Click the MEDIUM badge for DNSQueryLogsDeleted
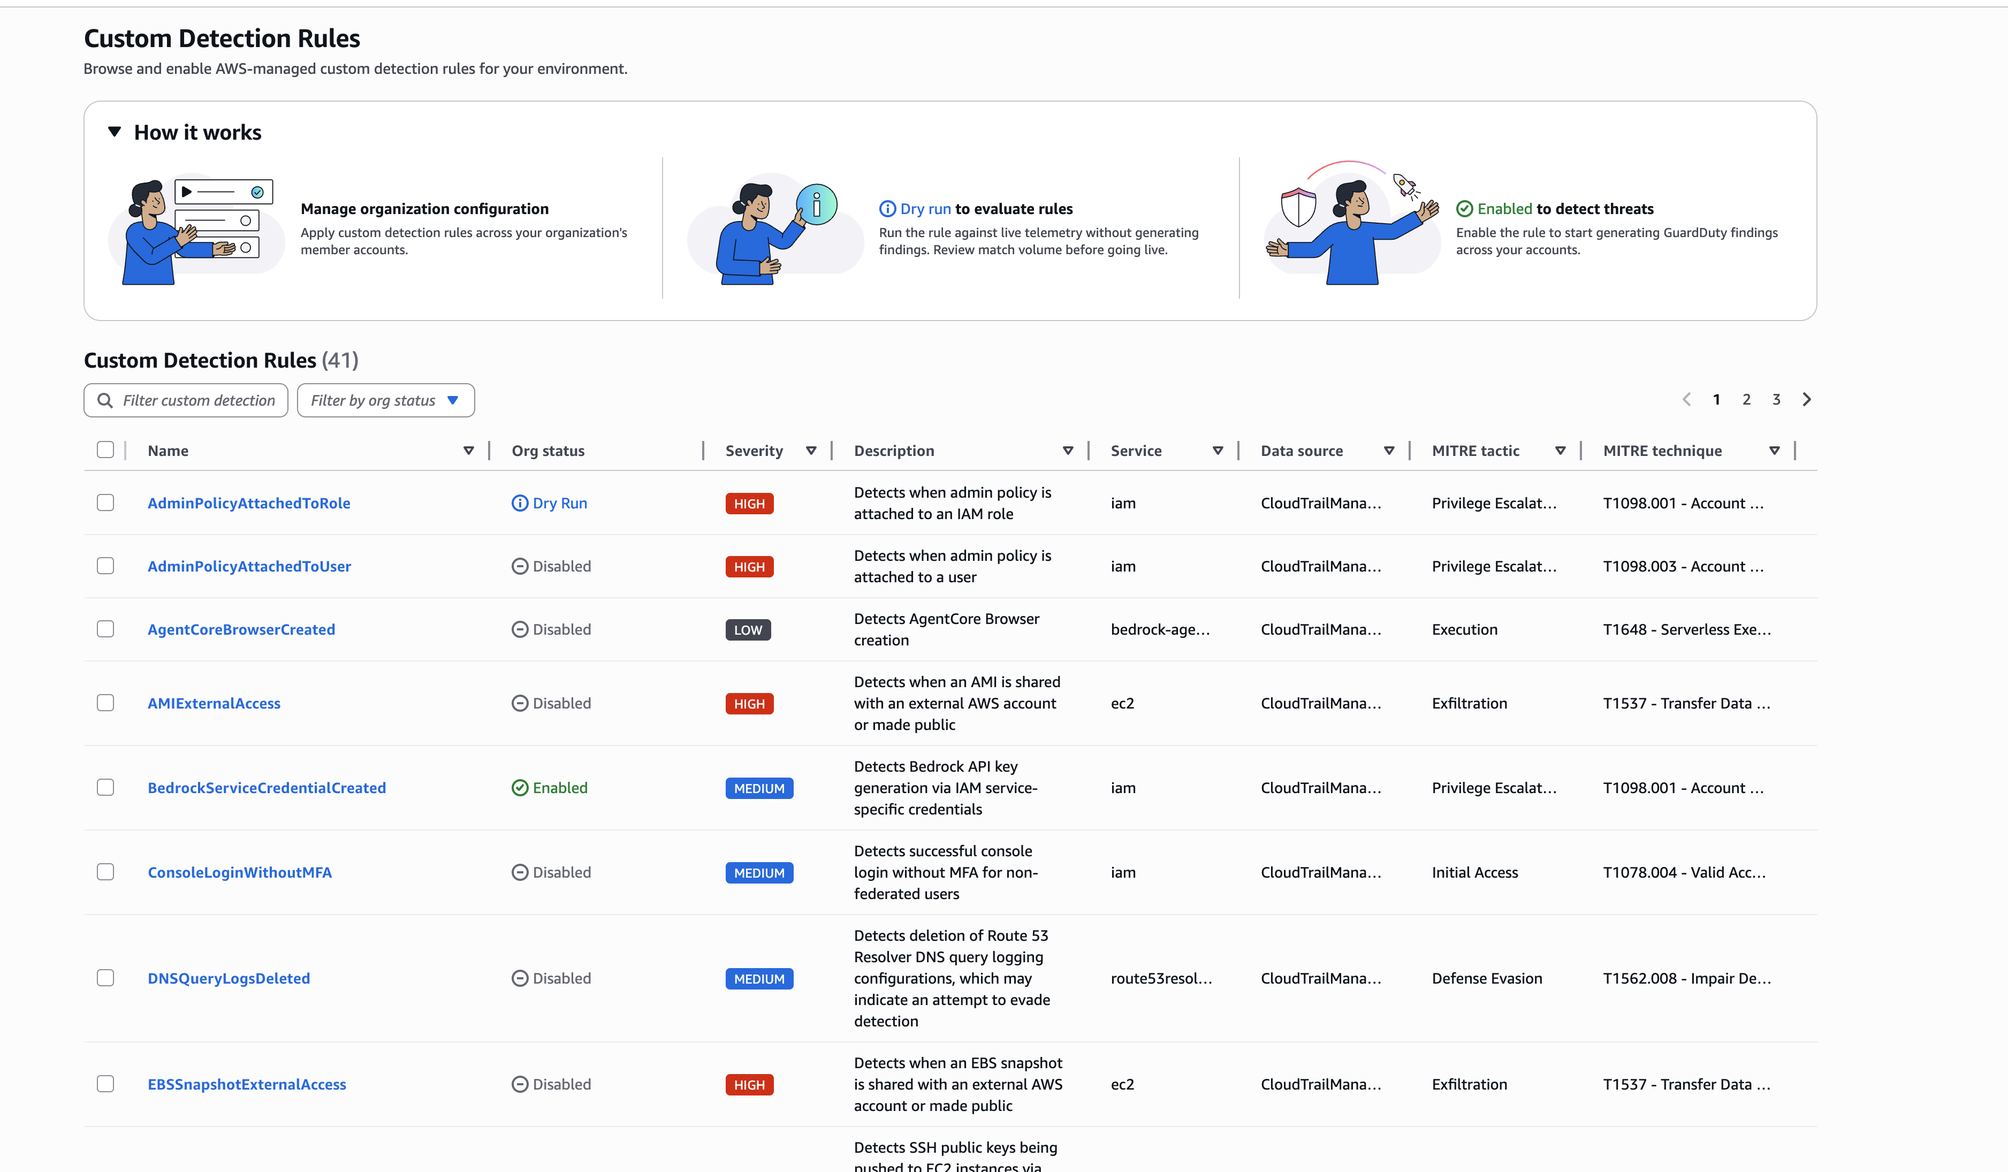 758,978
